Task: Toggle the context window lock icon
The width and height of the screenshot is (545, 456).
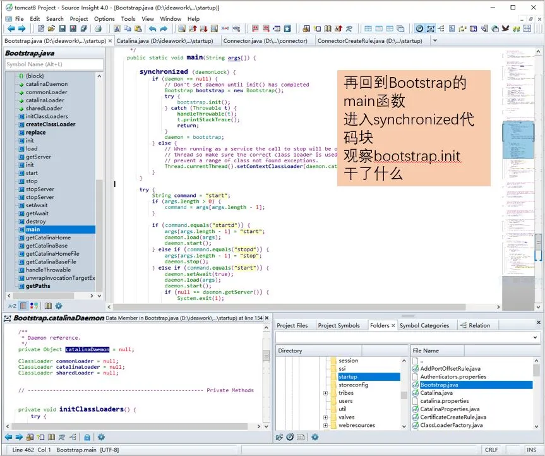Action: (x=87, y=437)
